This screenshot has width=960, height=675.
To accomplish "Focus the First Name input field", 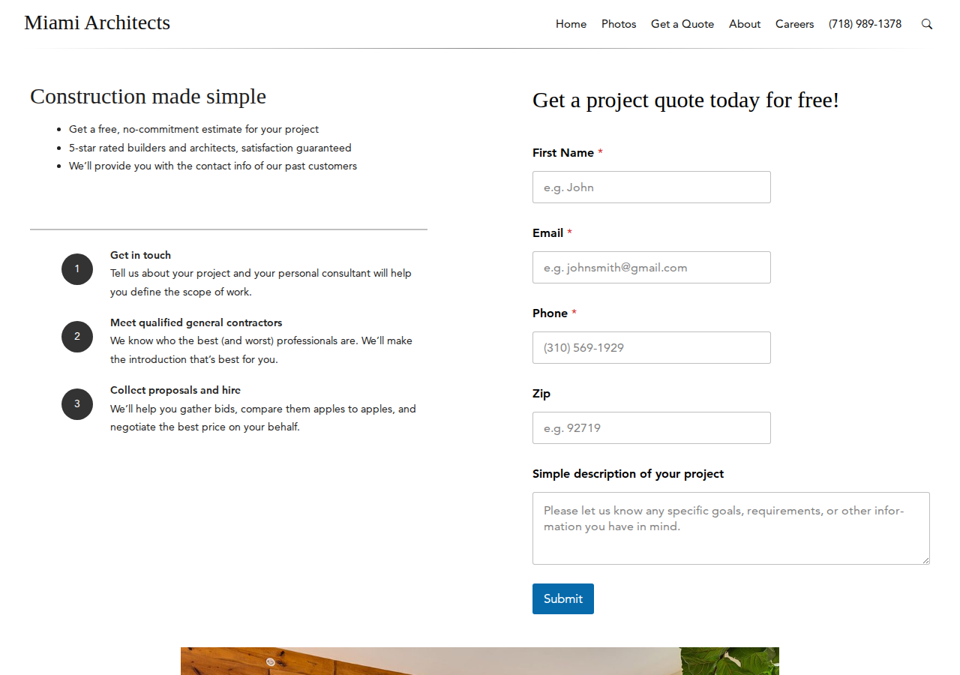I will [652, 187].
